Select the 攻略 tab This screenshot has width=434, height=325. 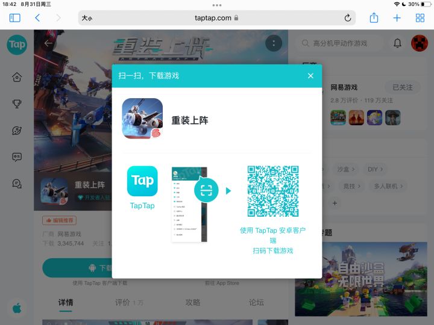(x=193, y=303)
